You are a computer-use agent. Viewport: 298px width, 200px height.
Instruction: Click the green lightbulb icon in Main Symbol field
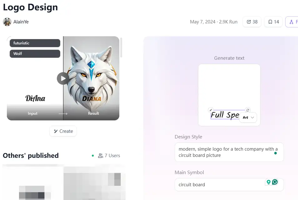269,182
